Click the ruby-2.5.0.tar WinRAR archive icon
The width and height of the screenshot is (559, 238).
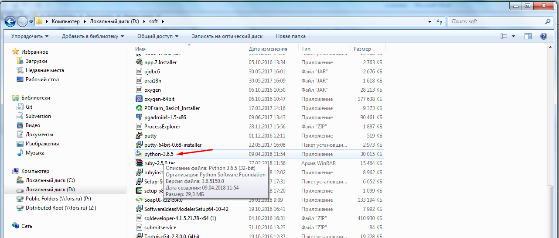click(x=139, y=163)
